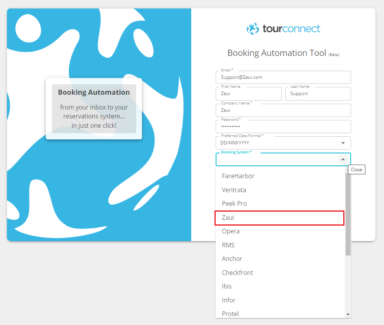Click the scrollbar down arrow in list

tap(348, 315)
